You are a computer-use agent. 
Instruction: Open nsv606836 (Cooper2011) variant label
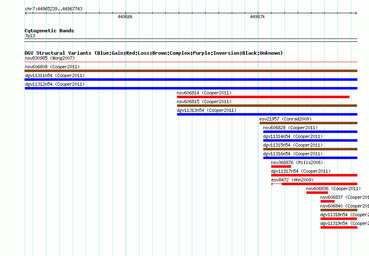[x=333, y=188]
